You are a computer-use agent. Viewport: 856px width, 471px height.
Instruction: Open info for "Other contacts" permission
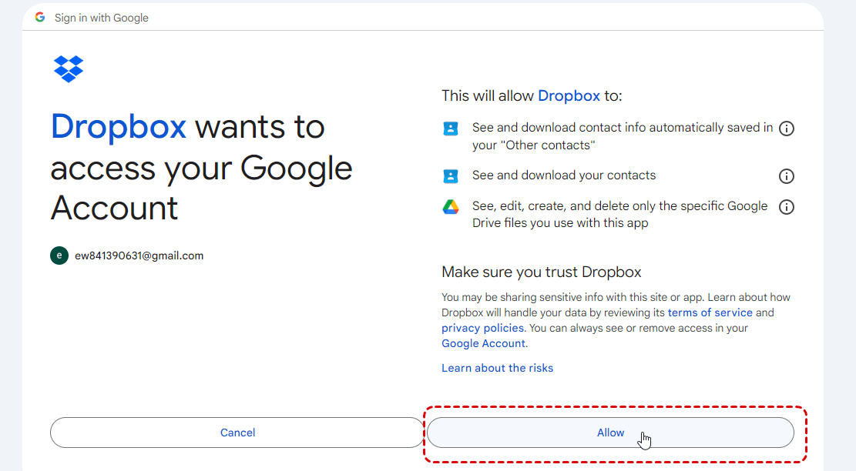point(786,128)
